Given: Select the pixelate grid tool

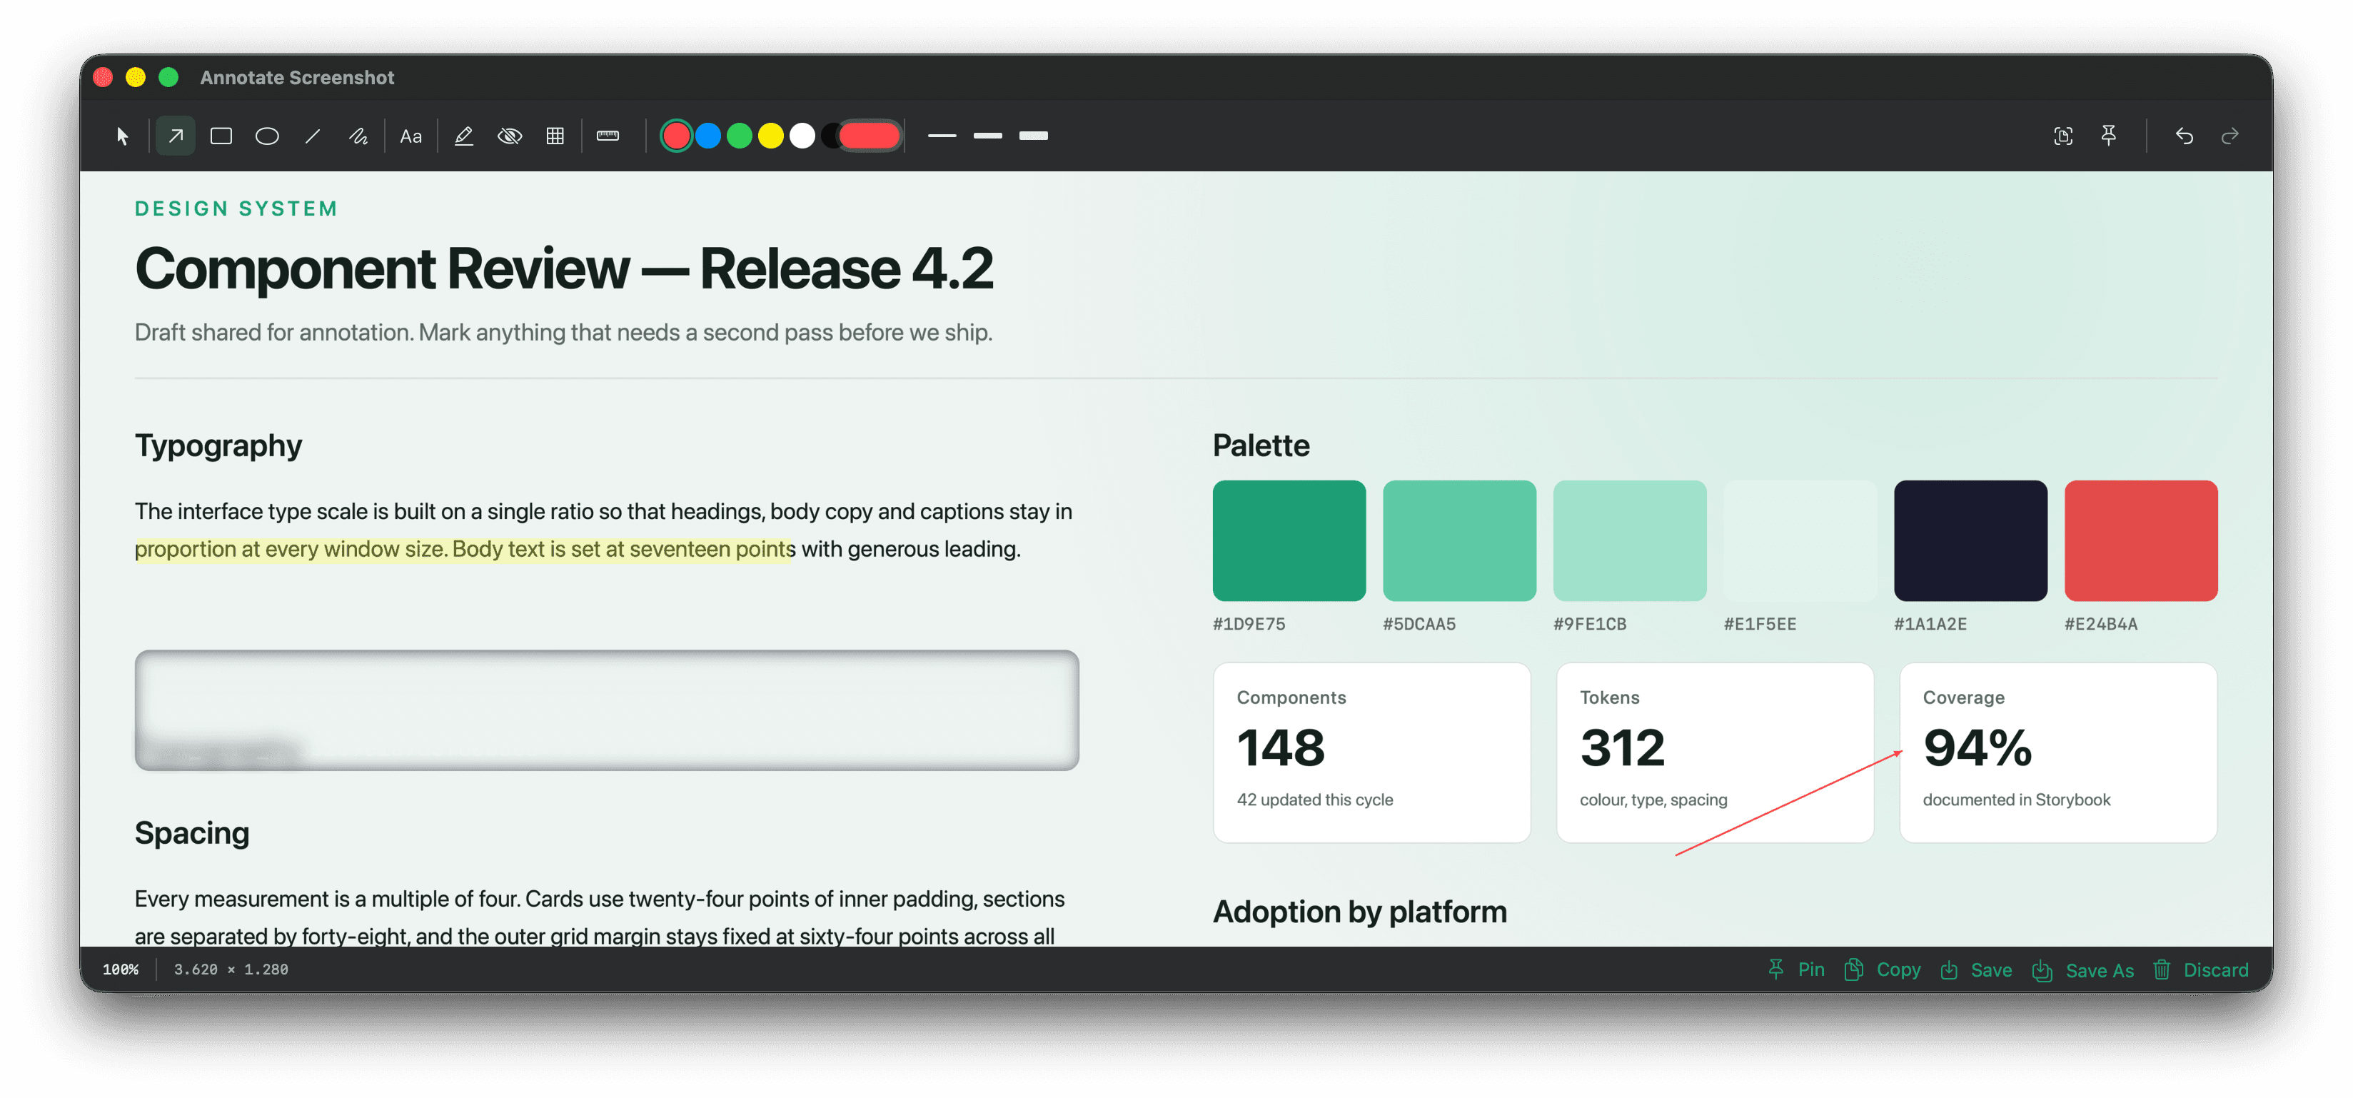Looking at the screenshot, I should 555,136.
